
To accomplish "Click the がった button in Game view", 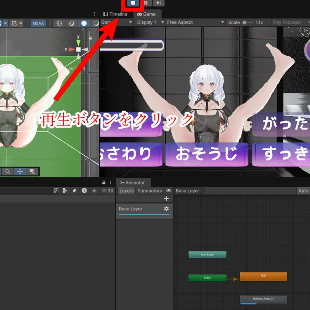I will point(281,124).
